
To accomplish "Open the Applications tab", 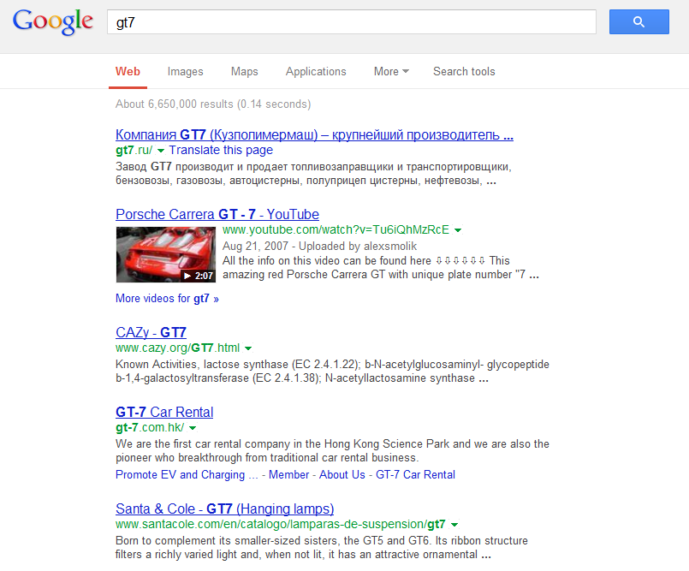I will [316, 71].
